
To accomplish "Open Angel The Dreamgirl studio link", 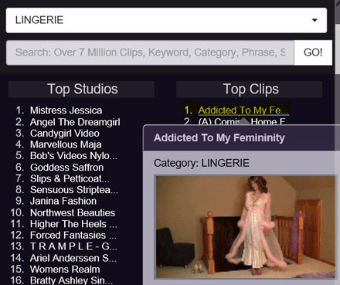I will (75, 122).
